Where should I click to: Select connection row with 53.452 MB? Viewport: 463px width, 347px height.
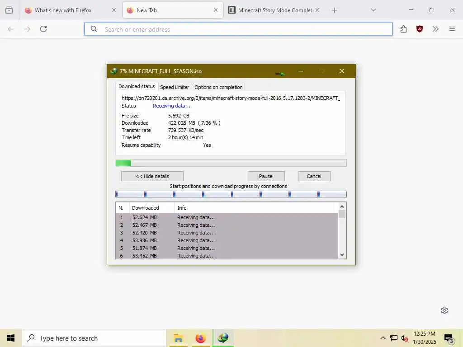point(227,256)
